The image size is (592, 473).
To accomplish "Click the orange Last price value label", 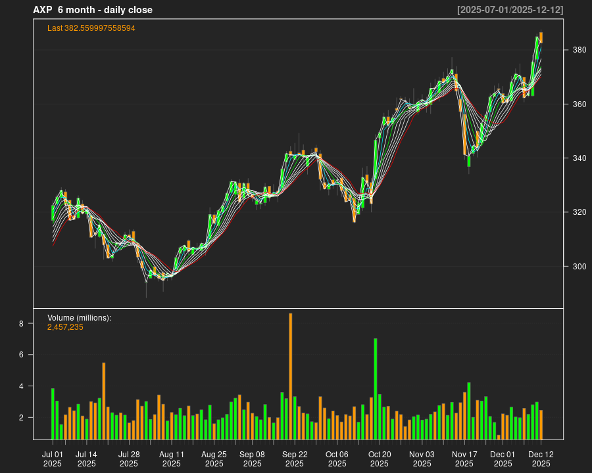I will 91,28.
